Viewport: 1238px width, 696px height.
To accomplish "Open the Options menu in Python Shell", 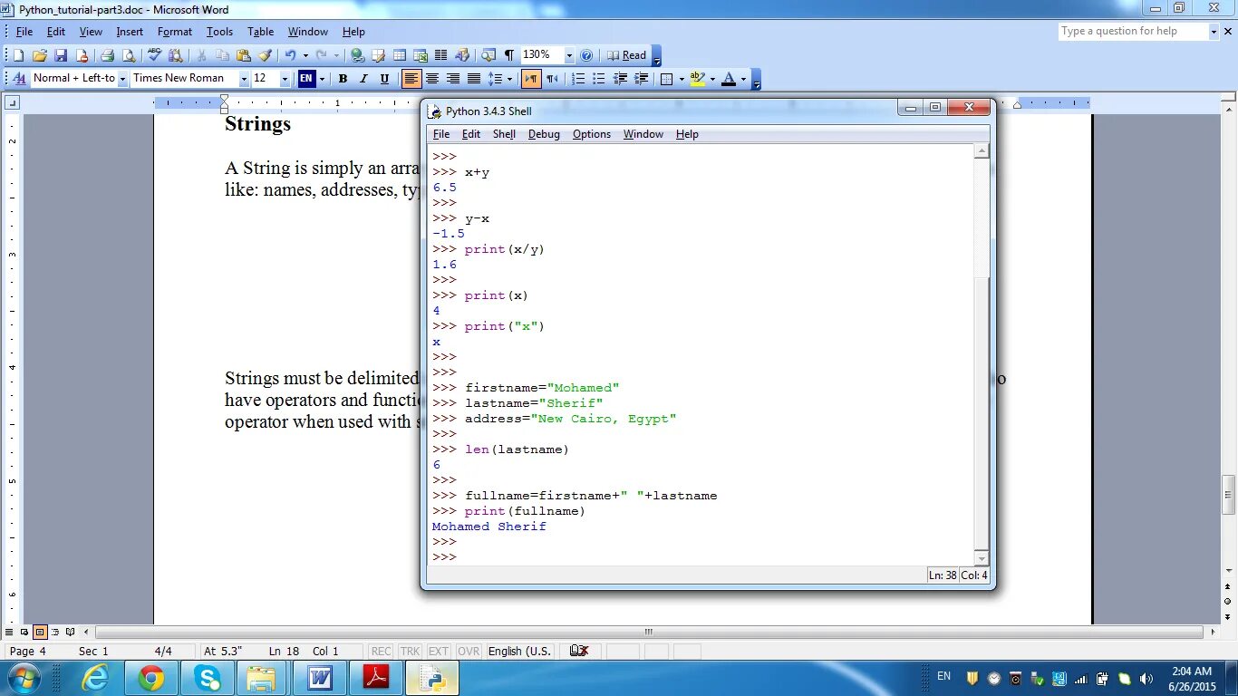I will pyautogui.click(x=592, y=134).
